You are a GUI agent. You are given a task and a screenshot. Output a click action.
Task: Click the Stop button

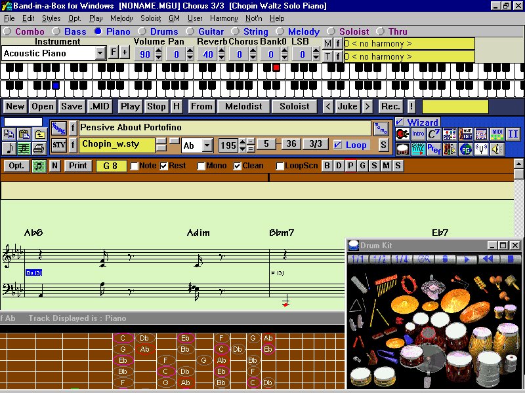coord(156,107)
